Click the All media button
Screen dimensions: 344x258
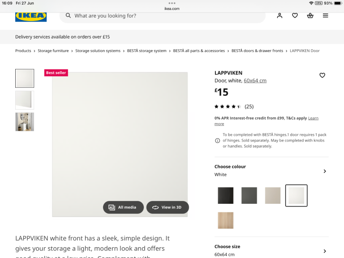[123, 207]
